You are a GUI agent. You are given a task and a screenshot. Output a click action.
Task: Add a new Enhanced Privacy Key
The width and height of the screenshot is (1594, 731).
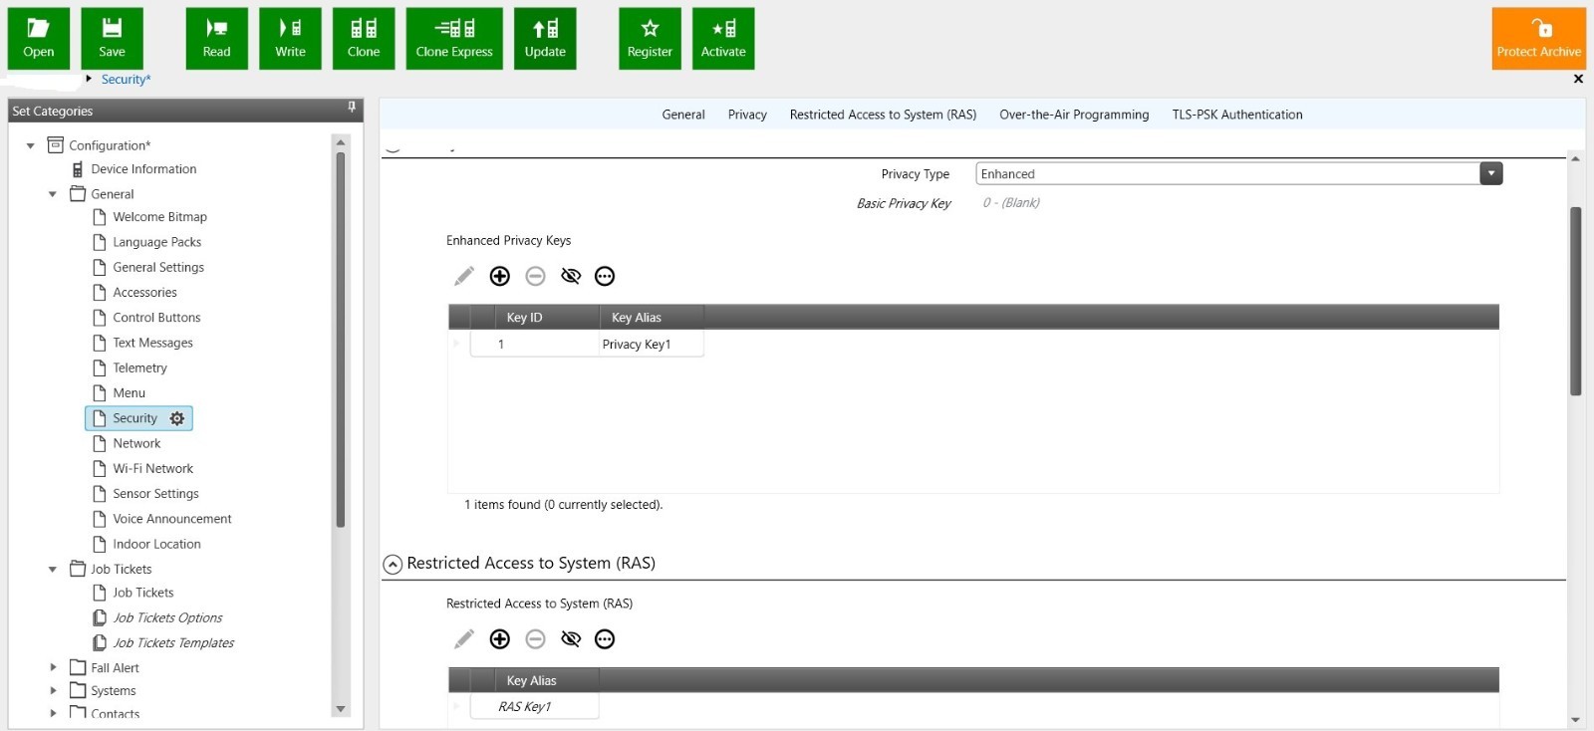500,276
